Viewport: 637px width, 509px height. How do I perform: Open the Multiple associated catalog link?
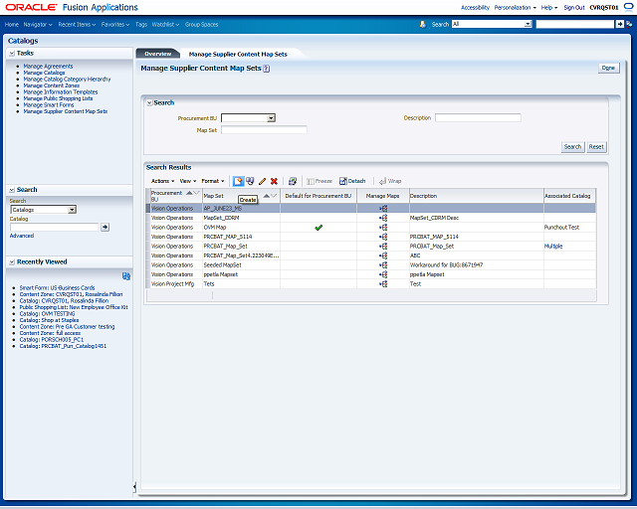553,247
